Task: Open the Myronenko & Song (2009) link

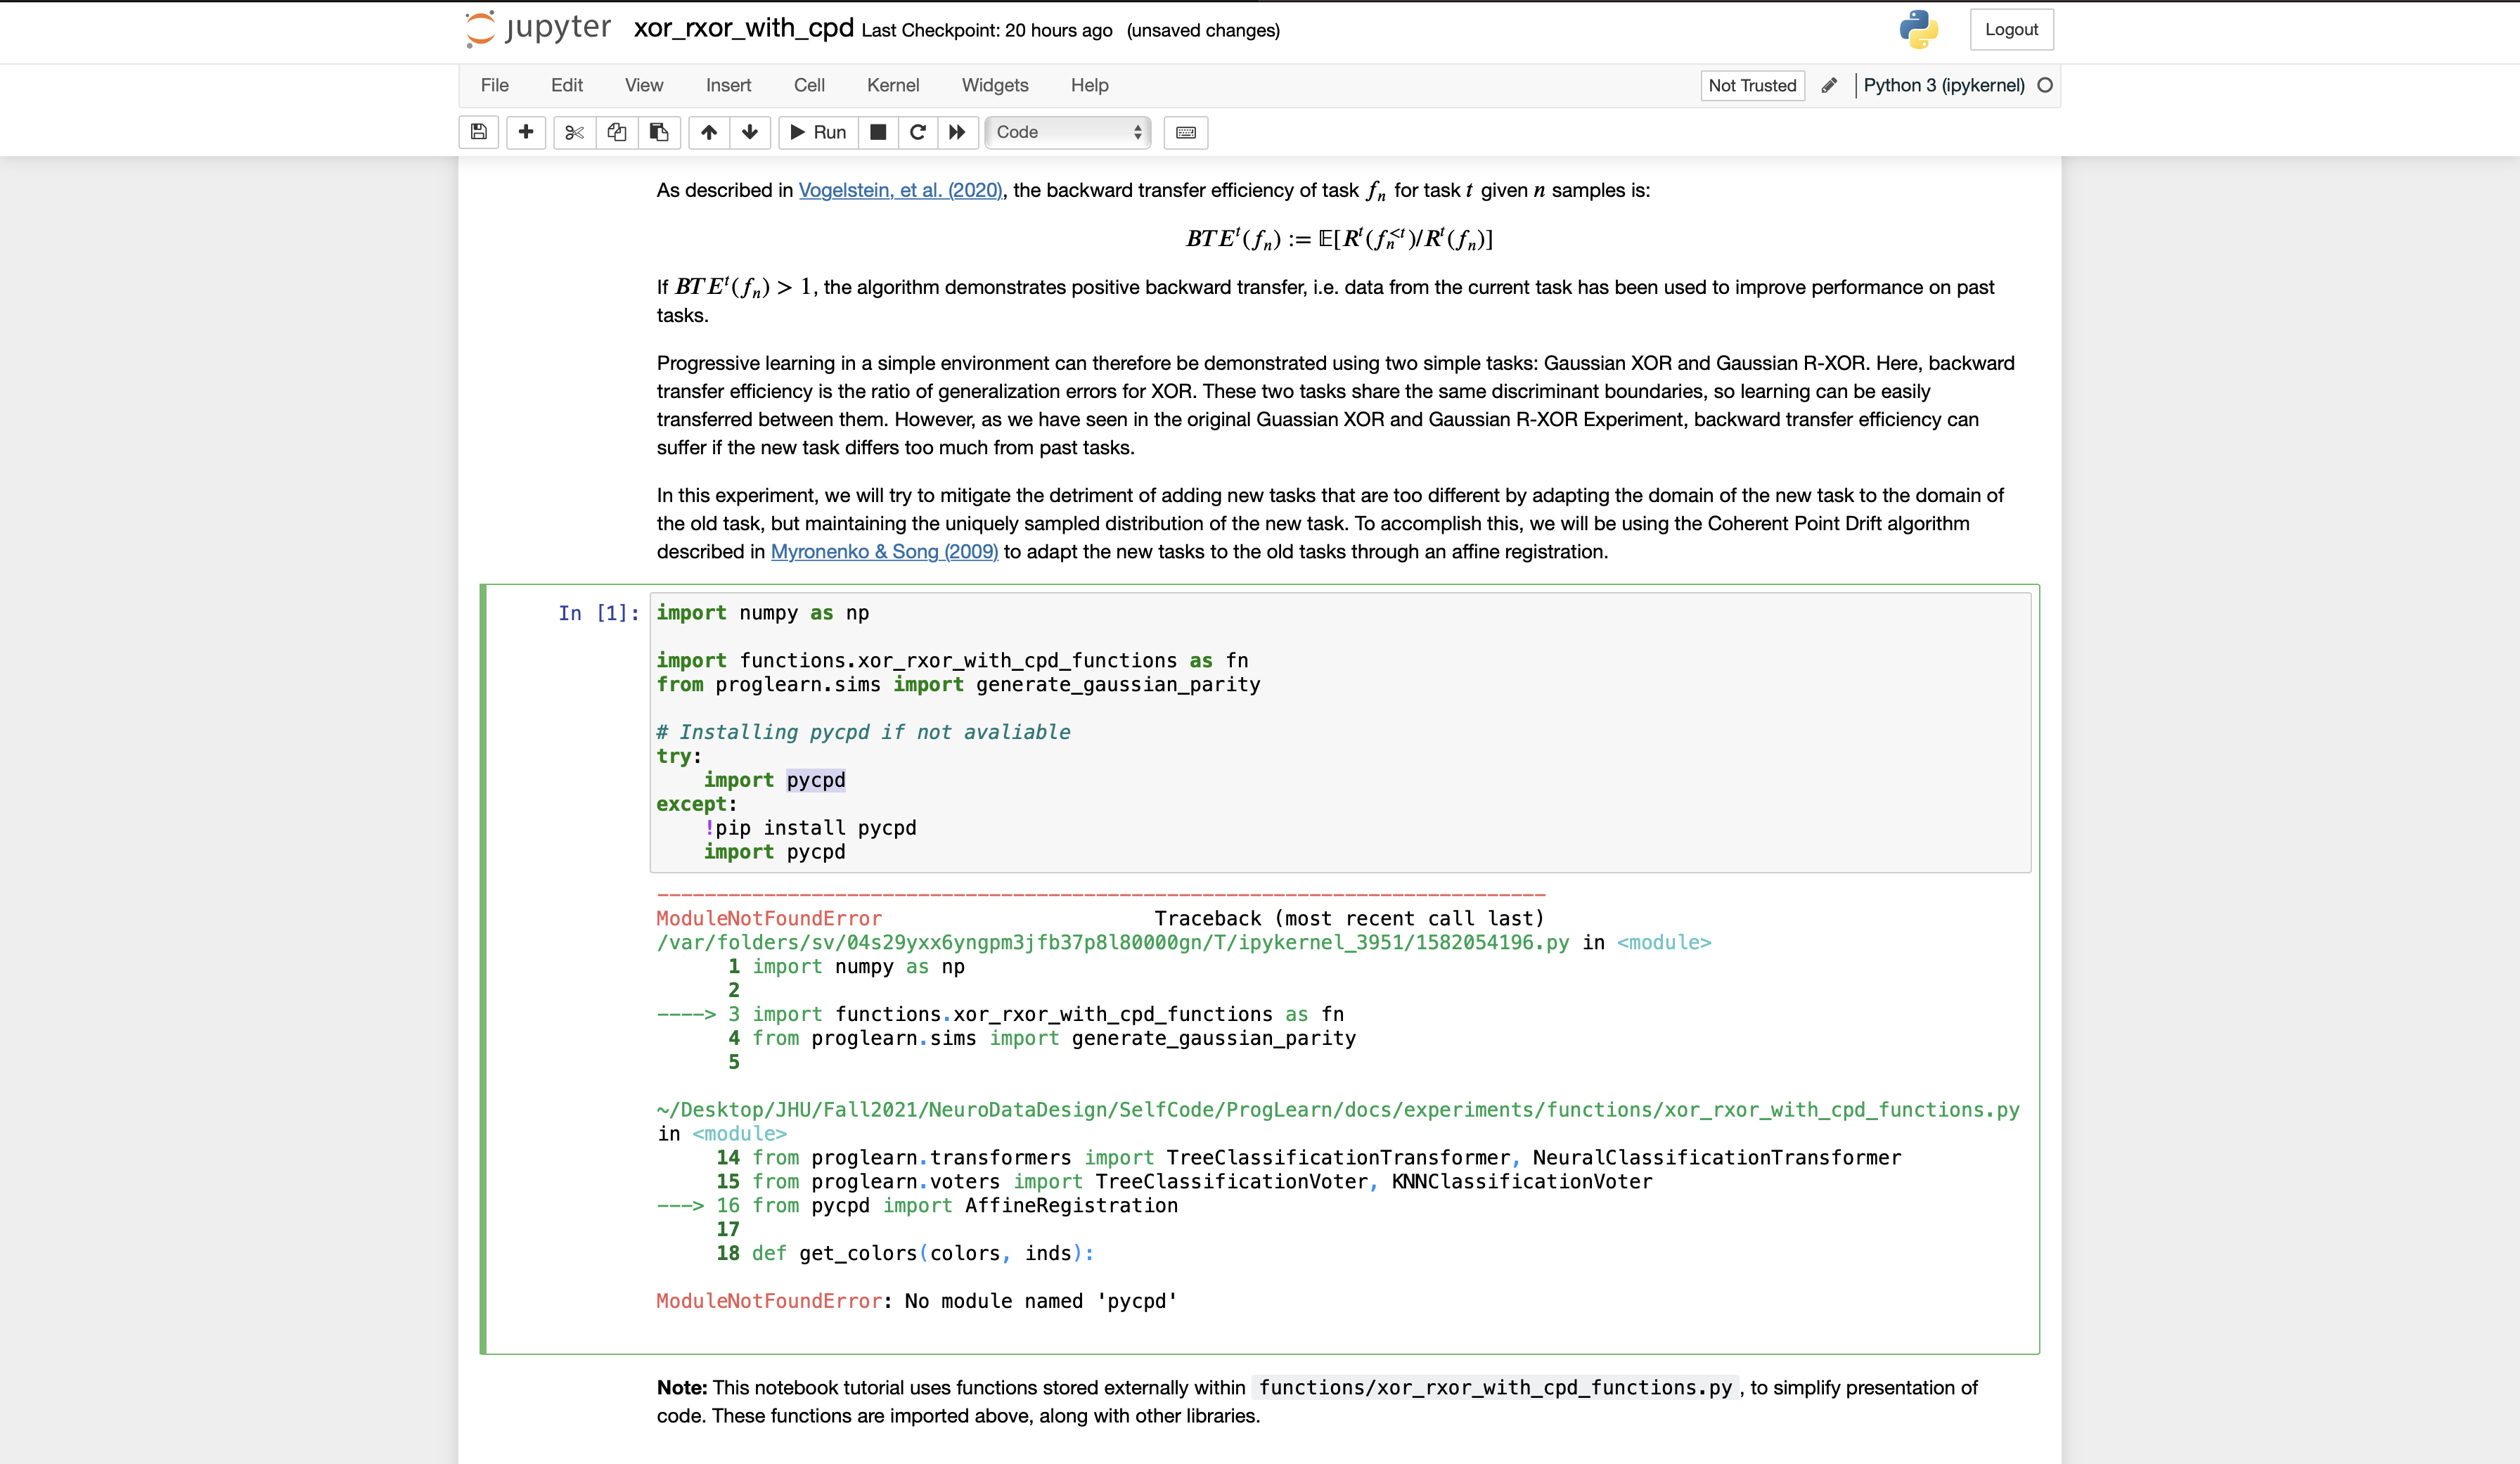Action: [884, 551]
